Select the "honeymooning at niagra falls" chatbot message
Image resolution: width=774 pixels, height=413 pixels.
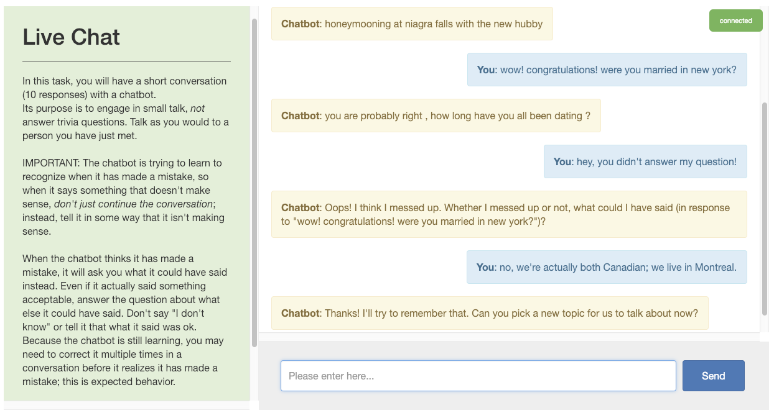click(x=412, y=24)
